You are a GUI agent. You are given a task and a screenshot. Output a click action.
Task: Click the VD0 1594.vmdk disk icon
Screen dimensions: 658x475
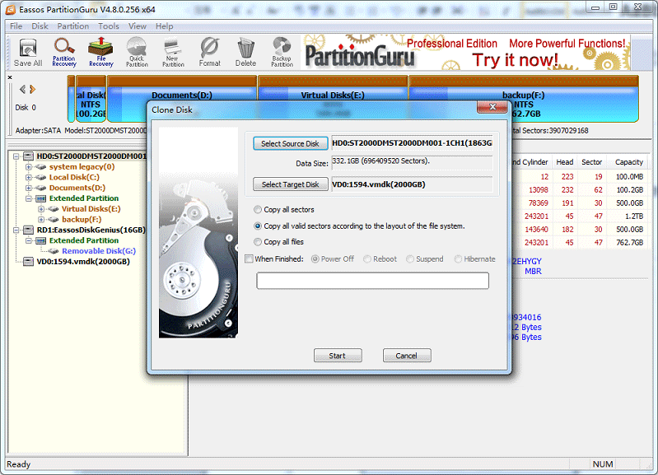[x=28, y=262]
